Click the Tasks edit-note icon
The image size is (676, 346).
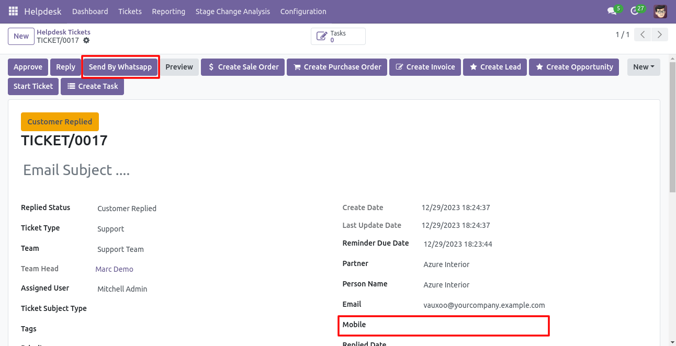(x=322, y=37)
